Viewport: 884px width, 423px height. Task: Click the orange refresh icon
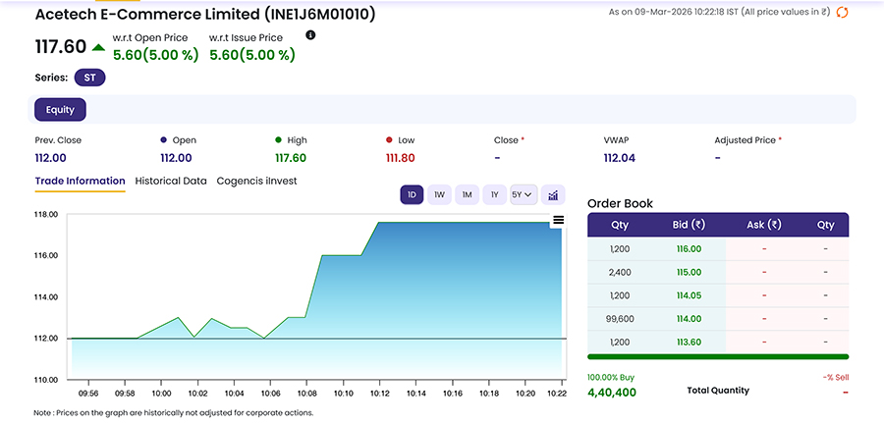coord(842,12)
